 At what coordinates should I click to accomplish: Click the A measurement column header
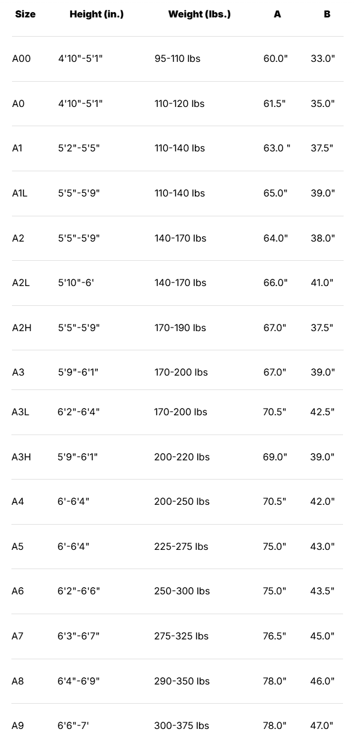click(277, 14)
